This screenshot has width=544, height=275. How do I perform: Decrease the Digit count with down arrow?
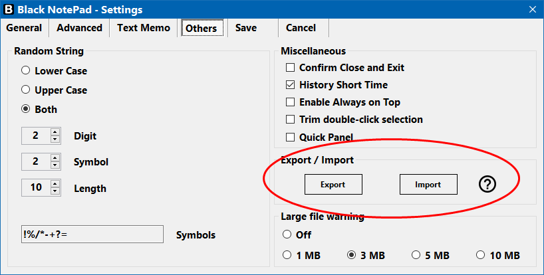pos(55,139)
